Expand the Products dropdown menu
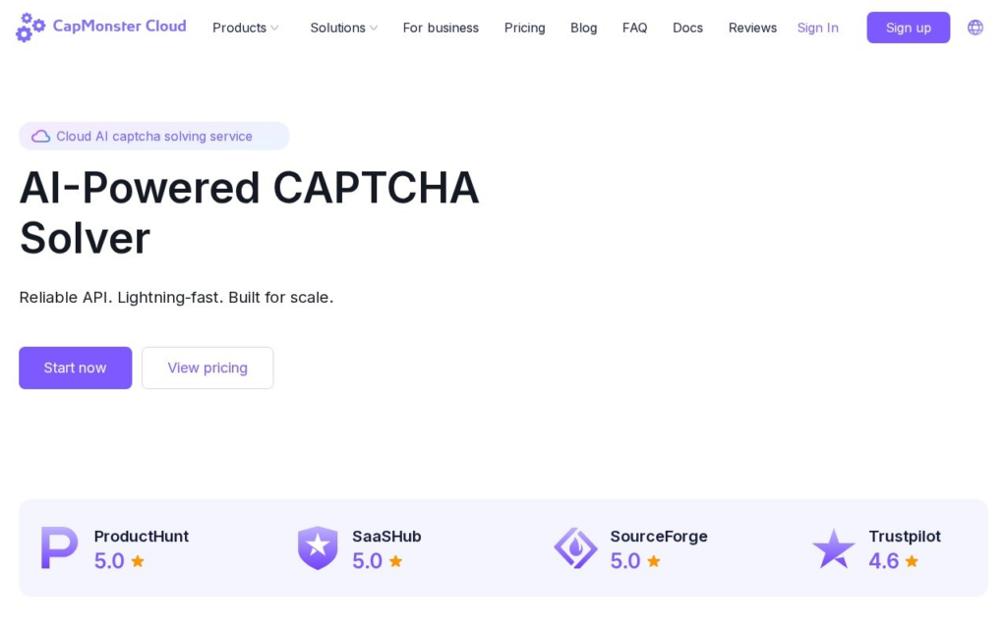This screenshot has height=629, width=1007. [x=245, y=28]
